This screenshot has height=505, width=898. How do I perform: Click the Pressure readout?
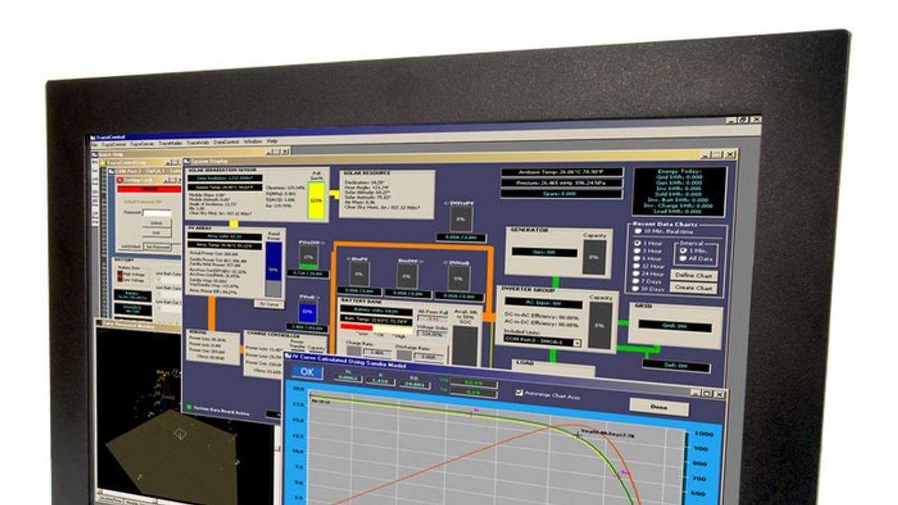click(x=562, y=183)
